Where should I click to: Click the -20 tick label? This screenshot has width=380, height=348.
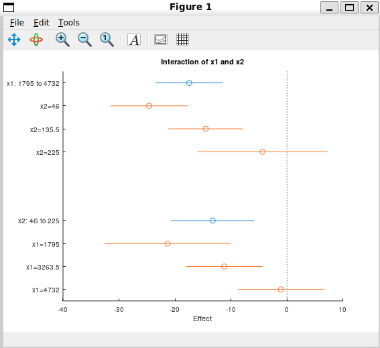click(x=174, y=310)
